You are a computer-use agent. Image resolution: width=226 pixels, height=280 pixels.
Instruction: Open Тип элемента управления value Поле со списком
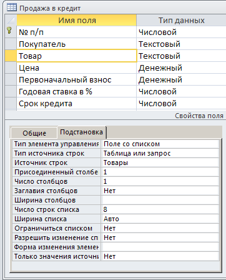(160, 144)
